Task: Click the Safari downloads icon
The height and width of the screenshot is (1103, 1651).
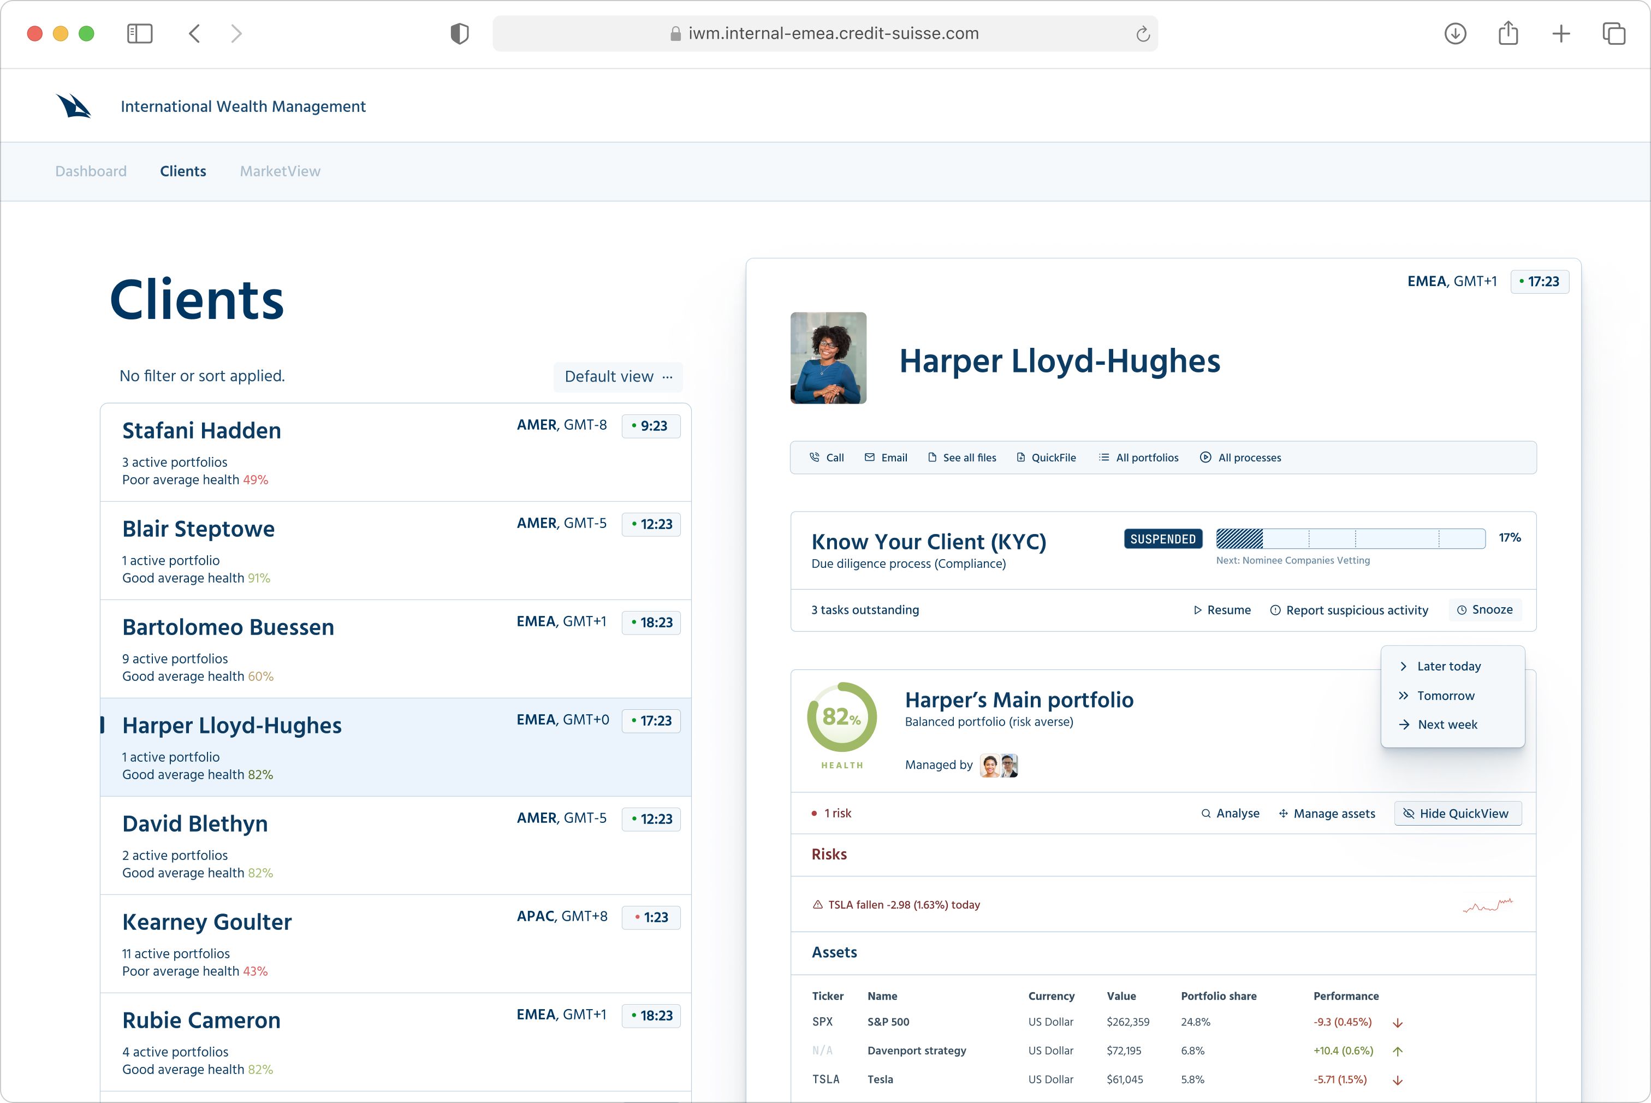Action: 1455,33
